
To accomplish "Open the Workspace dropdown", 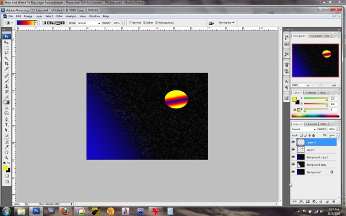I will (226, 22).
